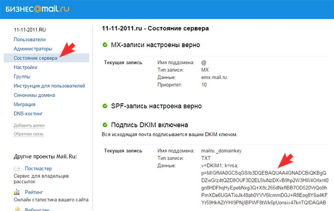Click the Добавить домен link
334x211 pixels.
pyautogui.click(x=29, y=125)
